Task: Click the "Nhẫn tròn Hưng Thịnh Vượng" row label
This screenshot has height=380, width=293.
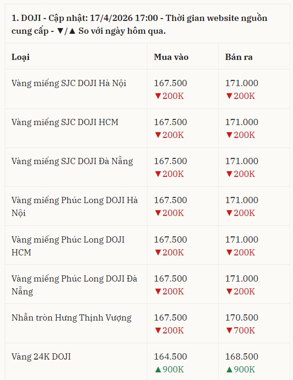Action: tap(71, 318)
